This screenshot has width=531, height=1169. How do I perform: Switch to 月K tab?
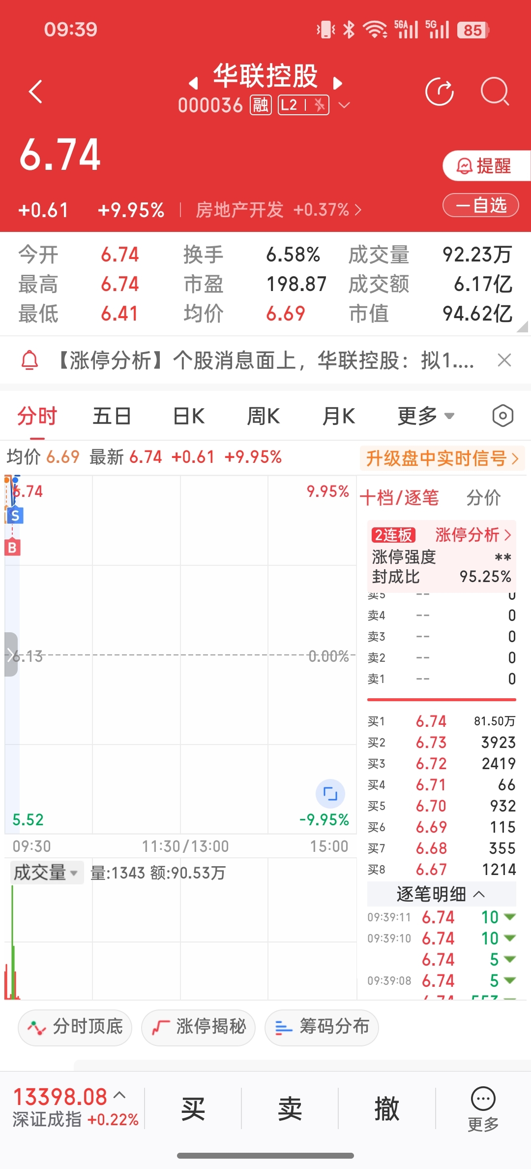pos(338,417)
